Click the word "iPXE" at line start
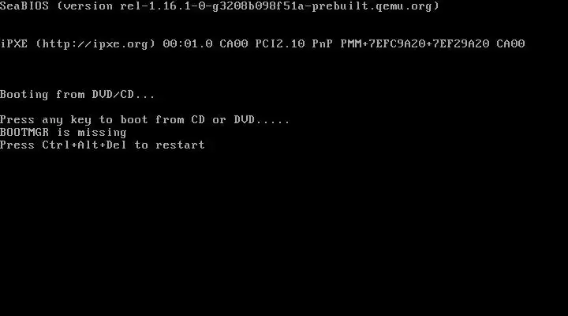Screen dimensions: 568x316 click(13, 44)
